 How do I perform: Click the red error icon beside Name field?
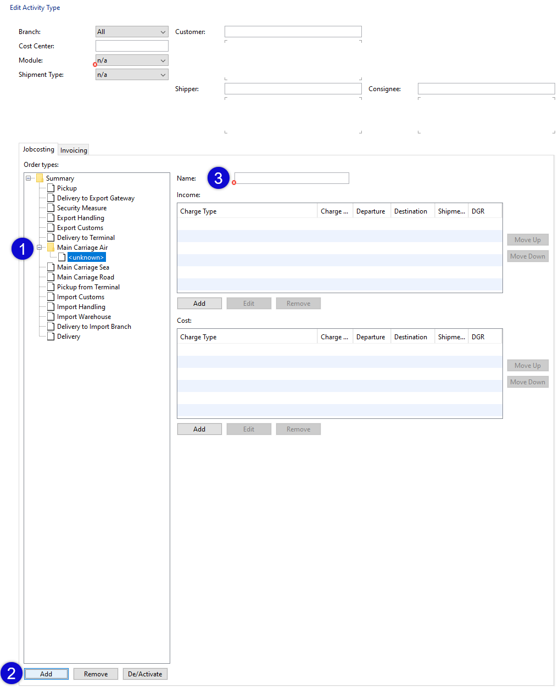(x=233, y=182)
